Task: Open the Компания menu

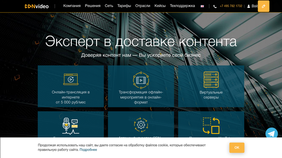Action: tap(72, 6)
